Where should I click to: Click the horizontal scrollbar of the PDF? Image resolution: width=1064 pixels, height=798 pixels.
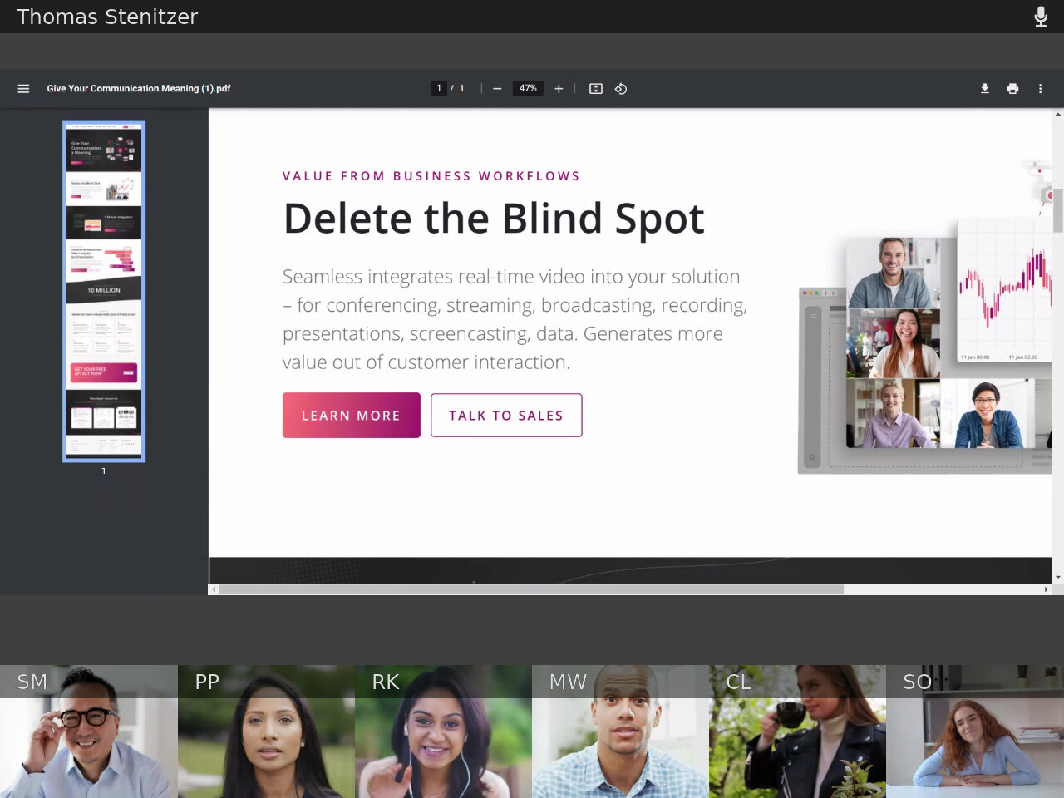531,589
